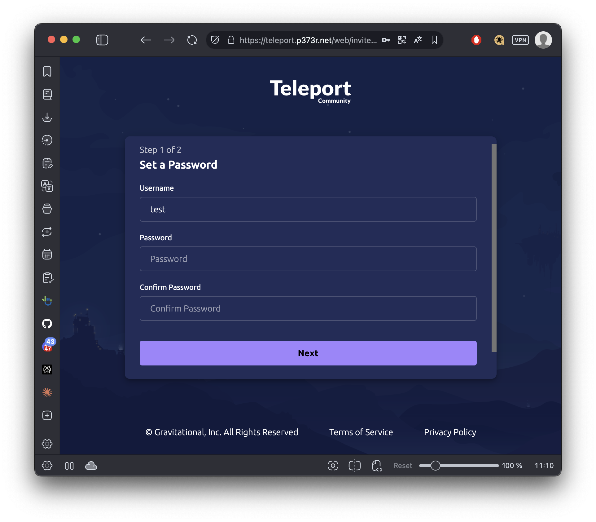Open the sidebar translate panel

tap(47, 186)
